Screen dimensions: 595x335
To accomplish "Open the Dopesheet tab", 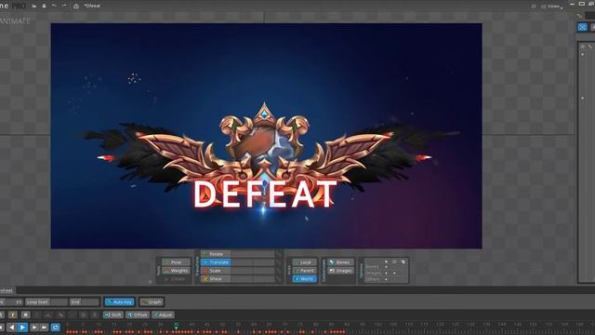I will (7, 290).
